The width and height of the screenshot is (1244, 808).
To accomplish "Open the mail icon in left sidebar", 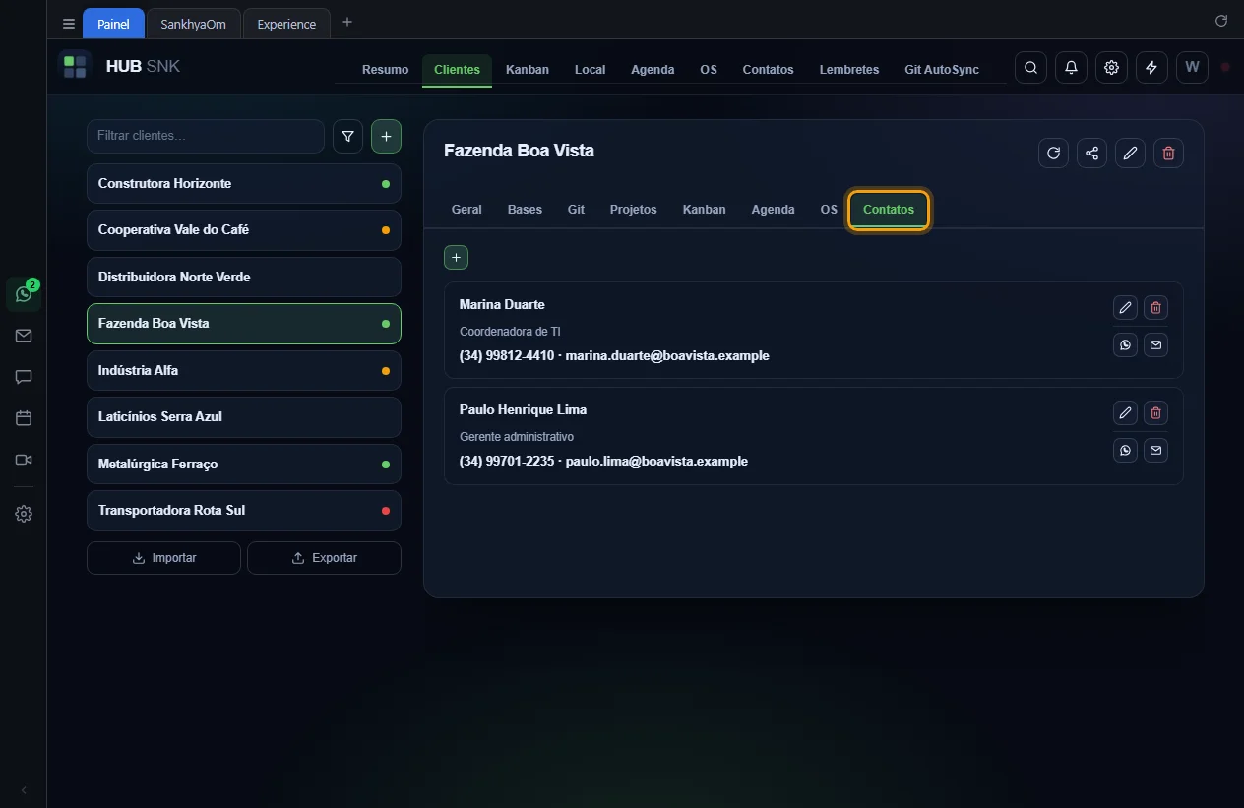I will 24,336.
